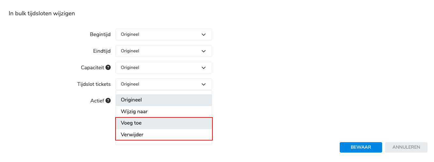The image size is (434, 162).
Task: Click the help icon next to Capaciteit
Action: (108, 67)
